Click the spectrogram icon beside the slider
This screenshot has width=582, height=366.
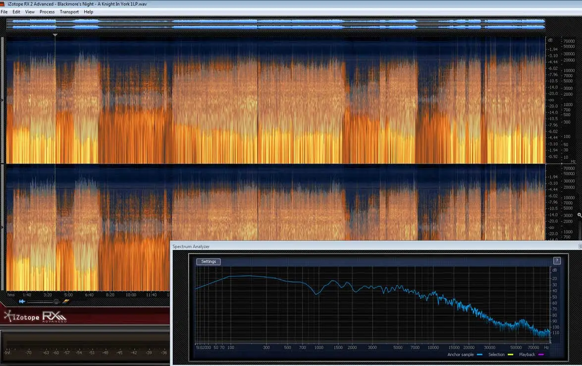(x=66, y=302)
